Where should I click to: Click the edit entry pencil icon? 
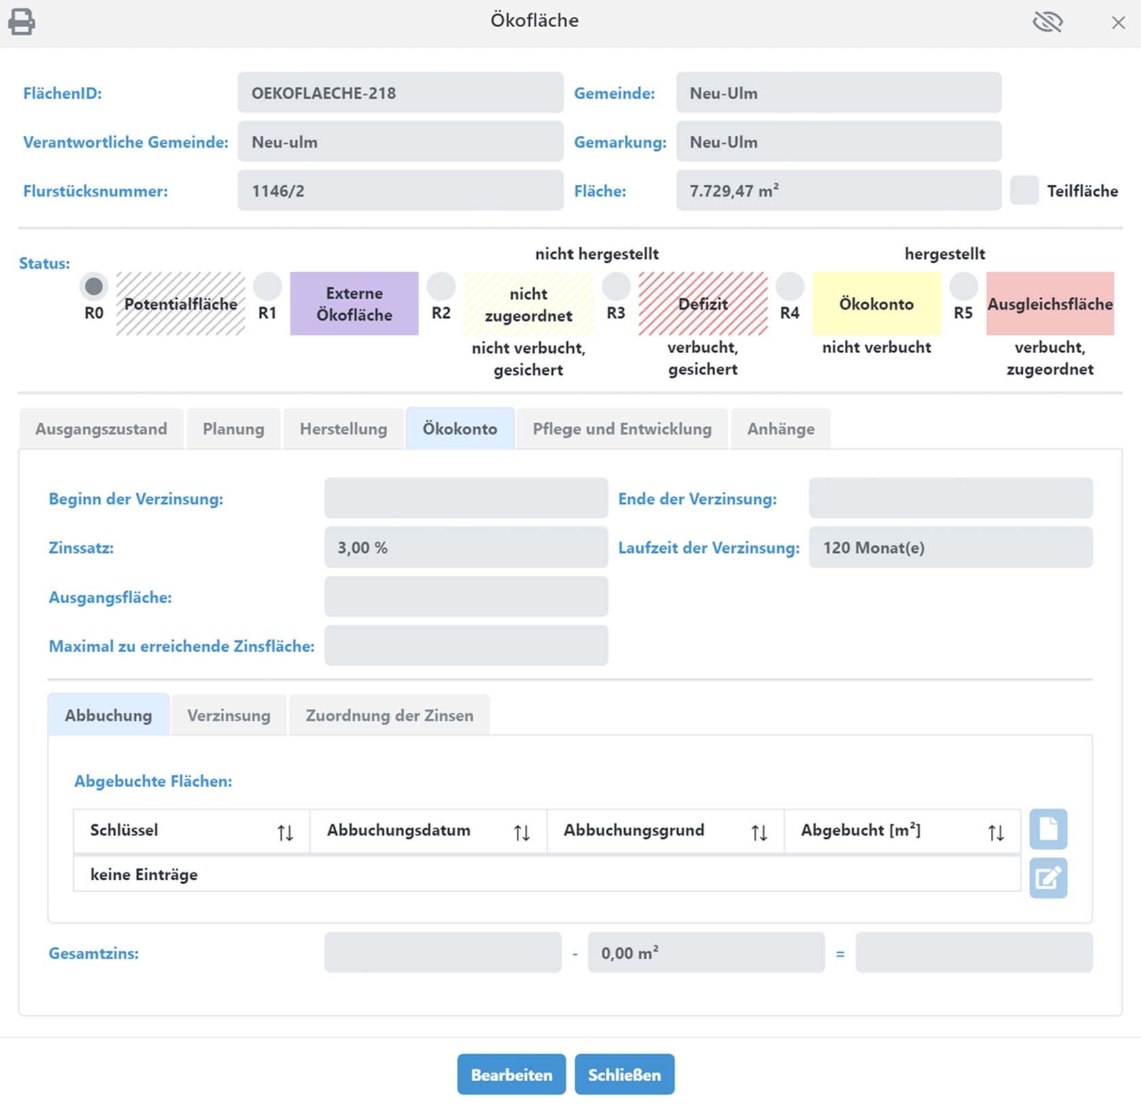click(1048, 878)
